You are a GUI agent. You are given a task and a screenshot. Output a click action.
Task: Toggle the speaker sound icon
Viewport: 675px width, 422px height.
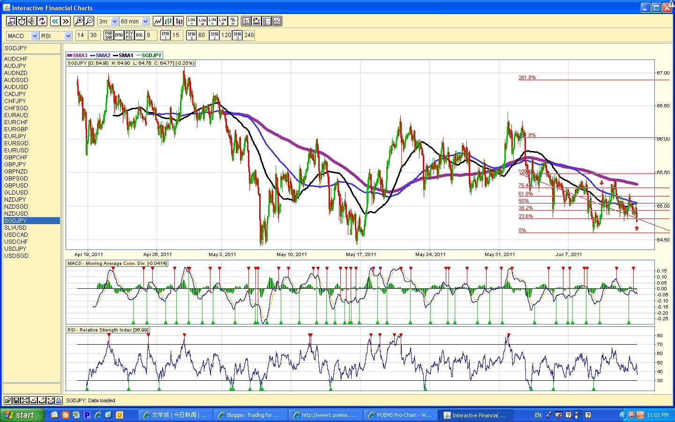32,21
